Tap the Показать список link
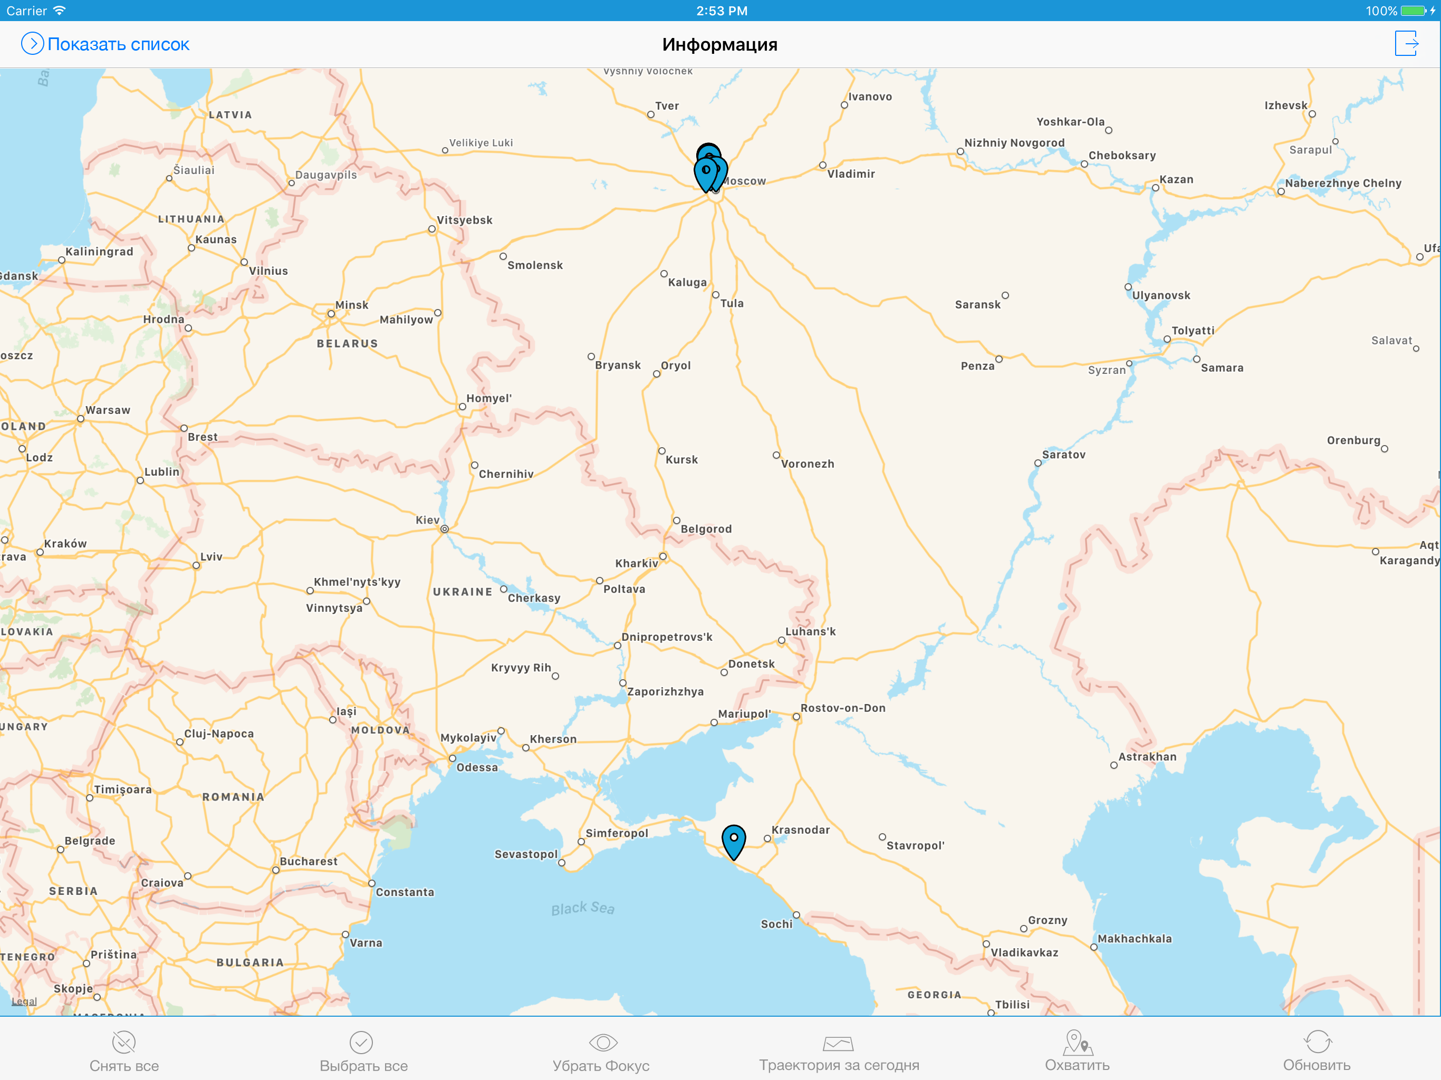 click(118, 44)
